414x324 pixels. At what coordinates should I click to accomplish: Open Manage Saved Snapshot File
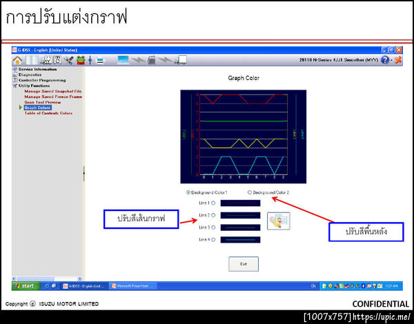pyautogui.click(x=53, y=91)
